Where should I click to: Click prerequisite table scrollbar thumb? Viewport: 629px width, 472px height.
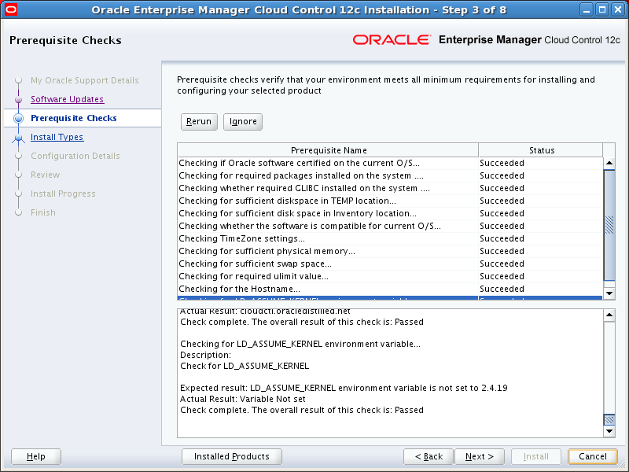tap(609, 225)
